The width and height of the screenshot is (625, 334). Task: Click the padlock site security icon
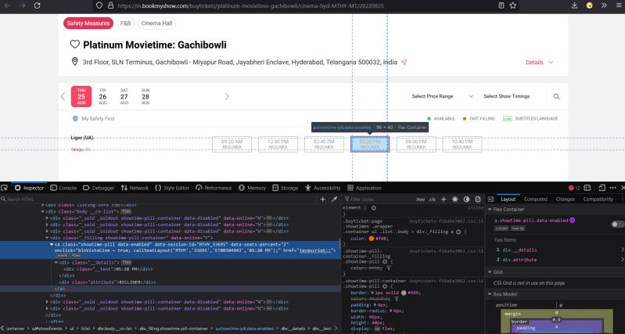tap(110, 5)
